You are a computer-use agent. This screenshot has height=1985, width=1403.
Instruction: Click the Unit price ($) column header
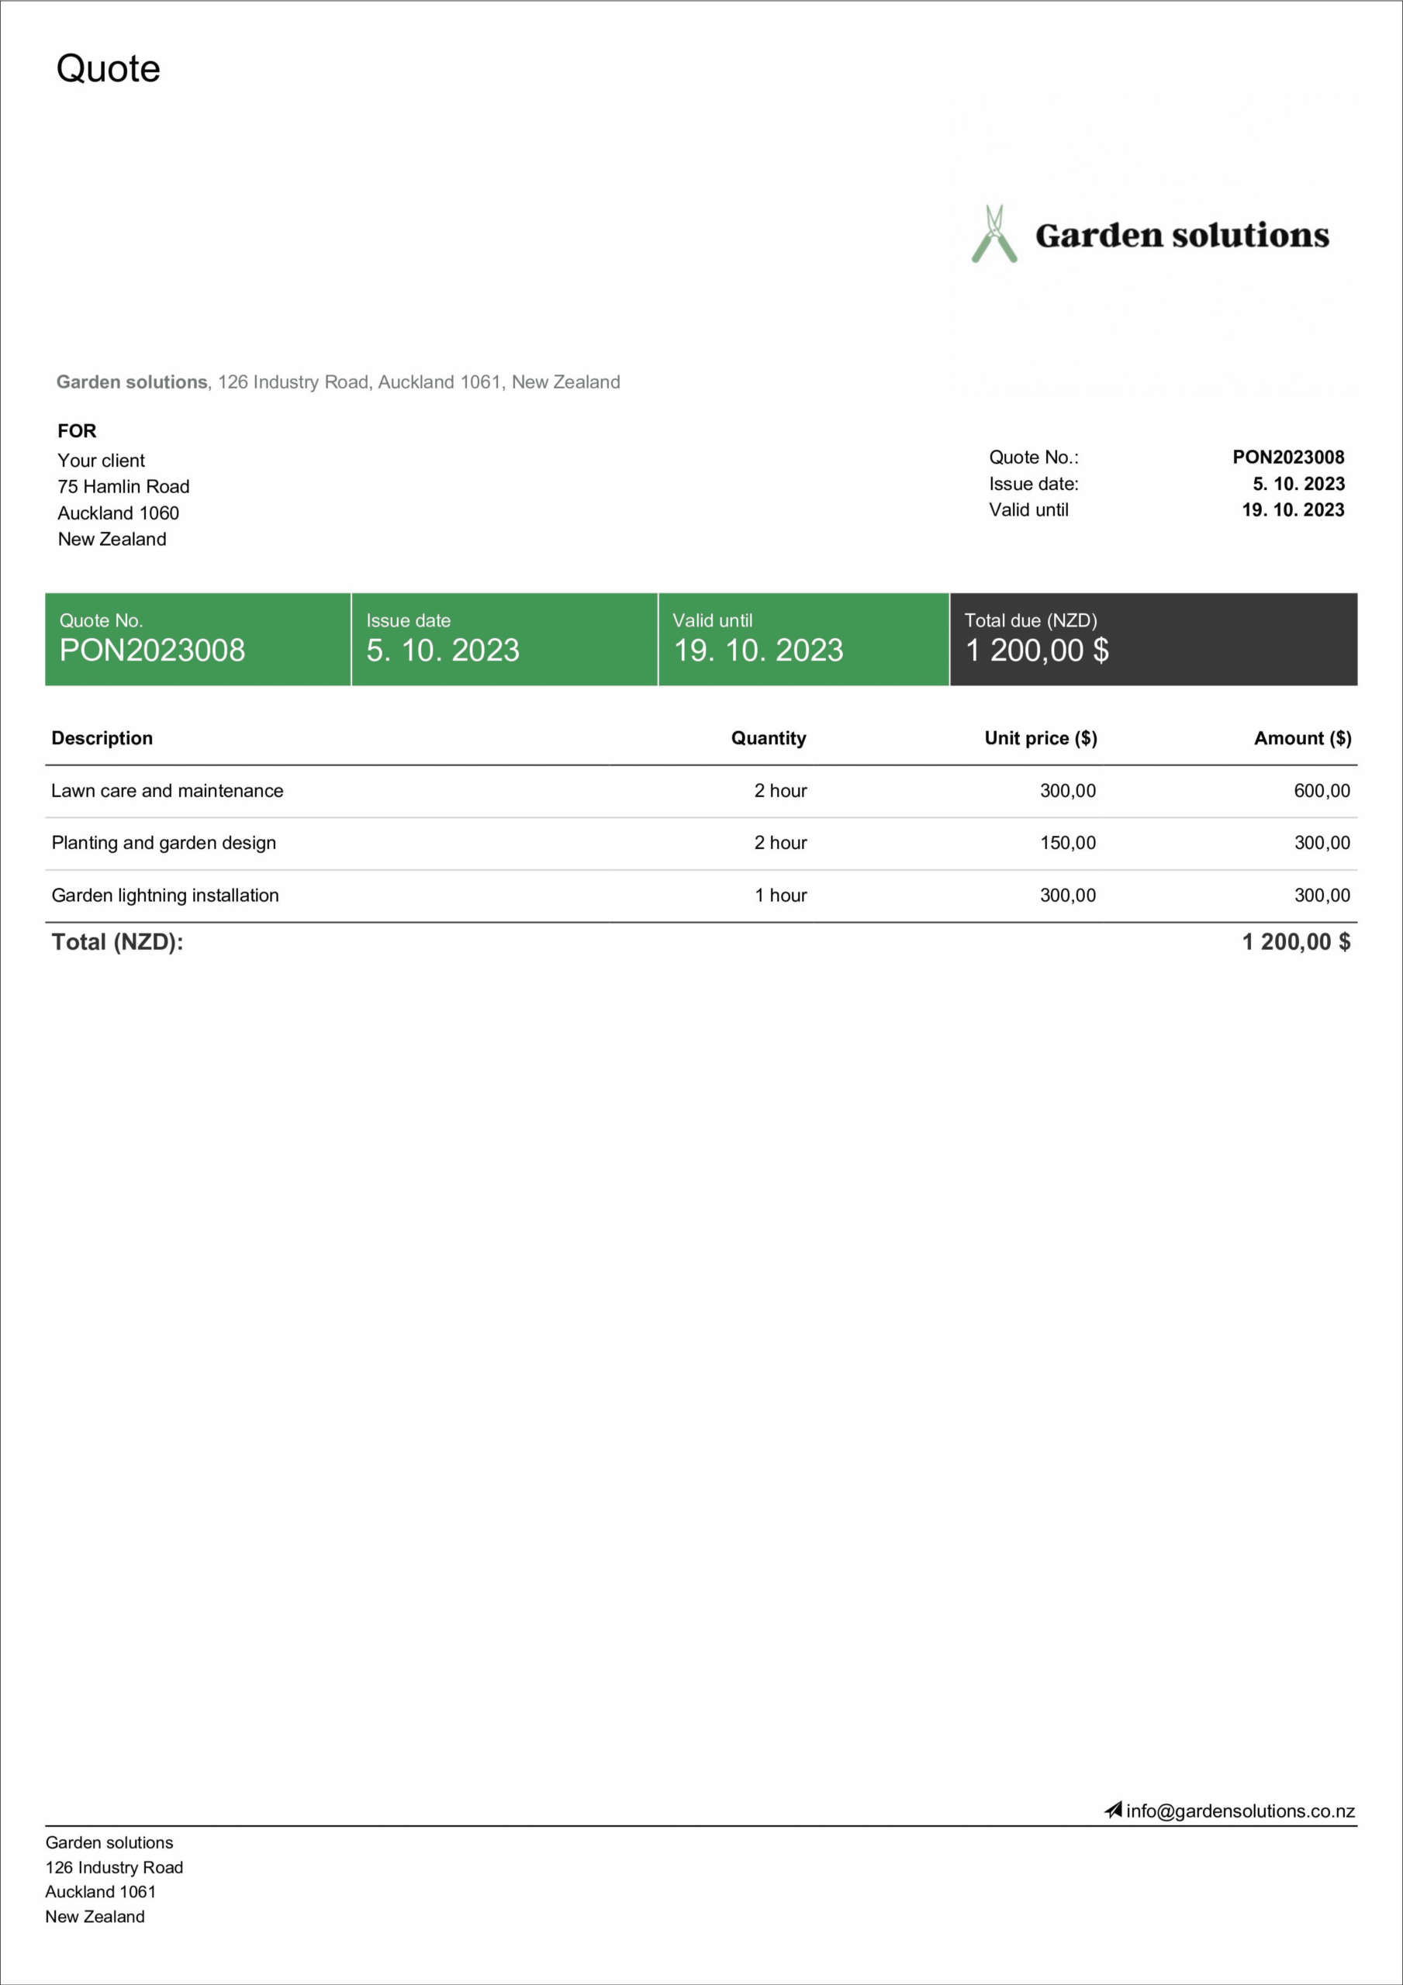coord(1040,737)
